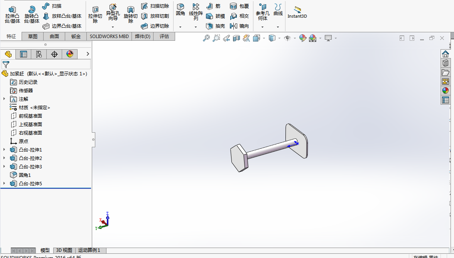This screenshot has height=258, width=454.
Task: Open the dropdown under Reference Geometry (参考几何体)
Action: [x=263, y=27]
